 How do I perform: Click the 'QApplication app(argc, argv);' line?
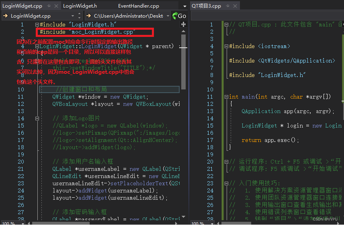[288, 111]
